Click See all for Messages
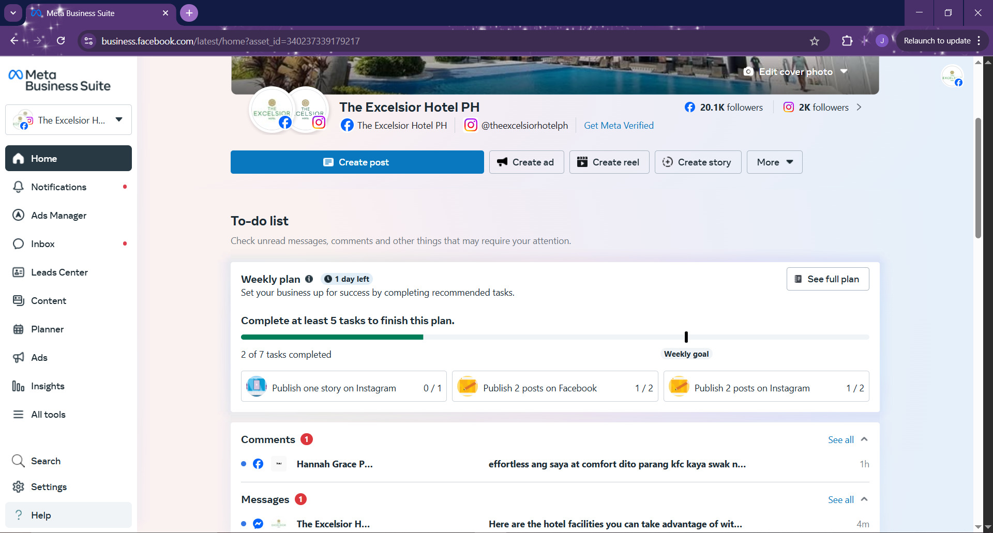Viewport: 993px width, 533px height. point(841,500)
